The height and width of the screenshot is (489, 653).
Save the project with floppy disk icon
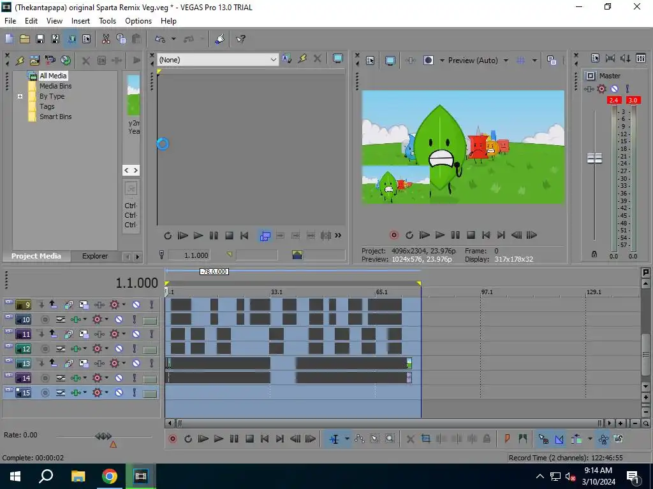point(40,39)
